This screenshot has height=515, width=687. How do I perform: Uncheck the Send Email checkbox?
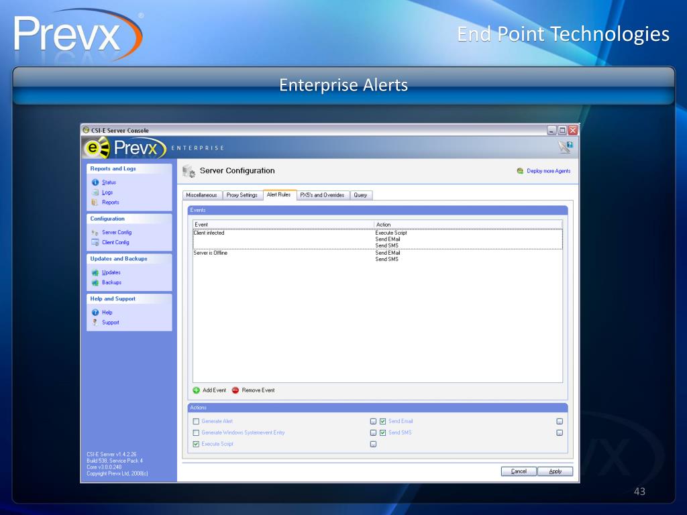(x=382, y=421)
